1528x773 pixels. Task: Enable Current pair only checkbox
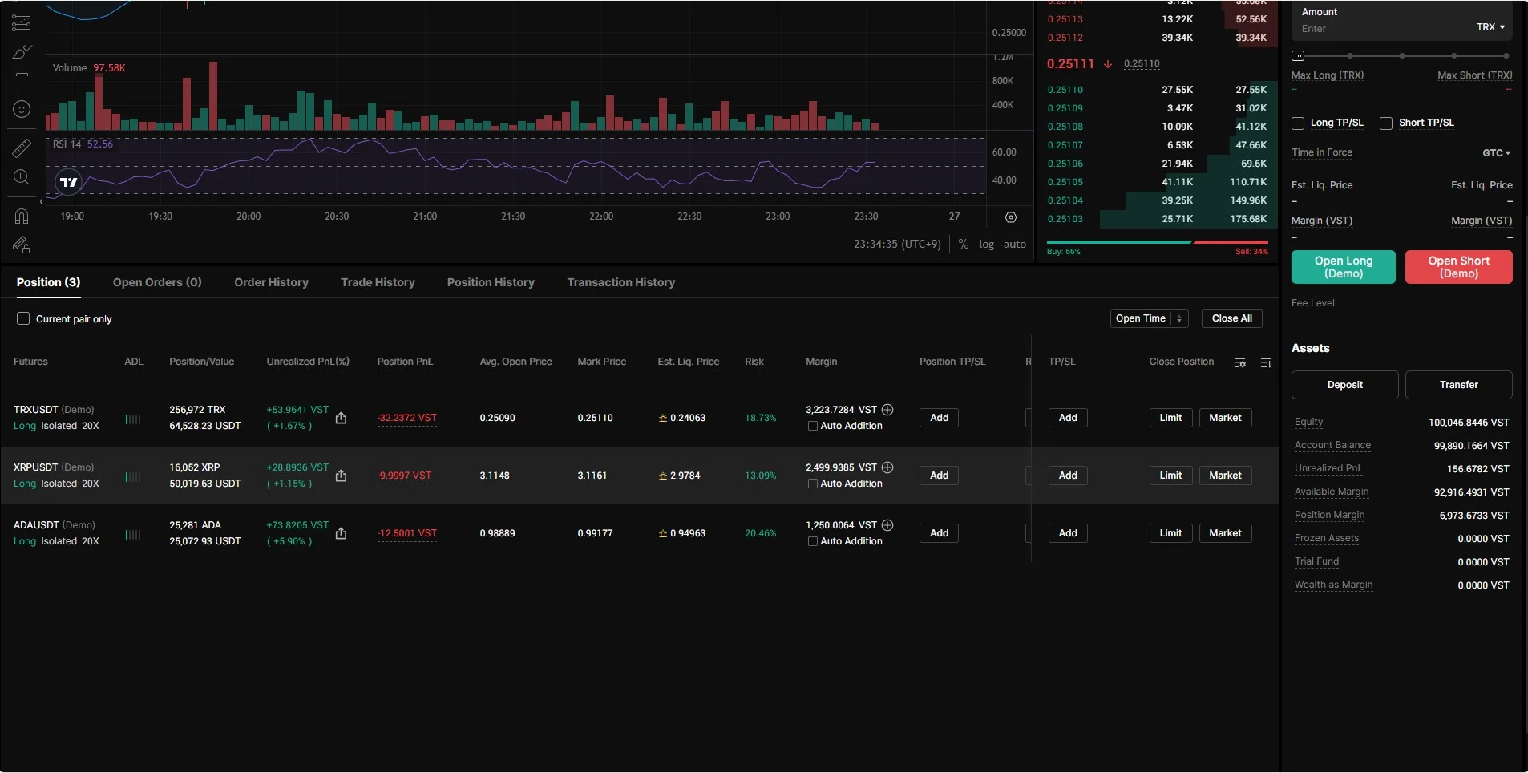[23, 318]
